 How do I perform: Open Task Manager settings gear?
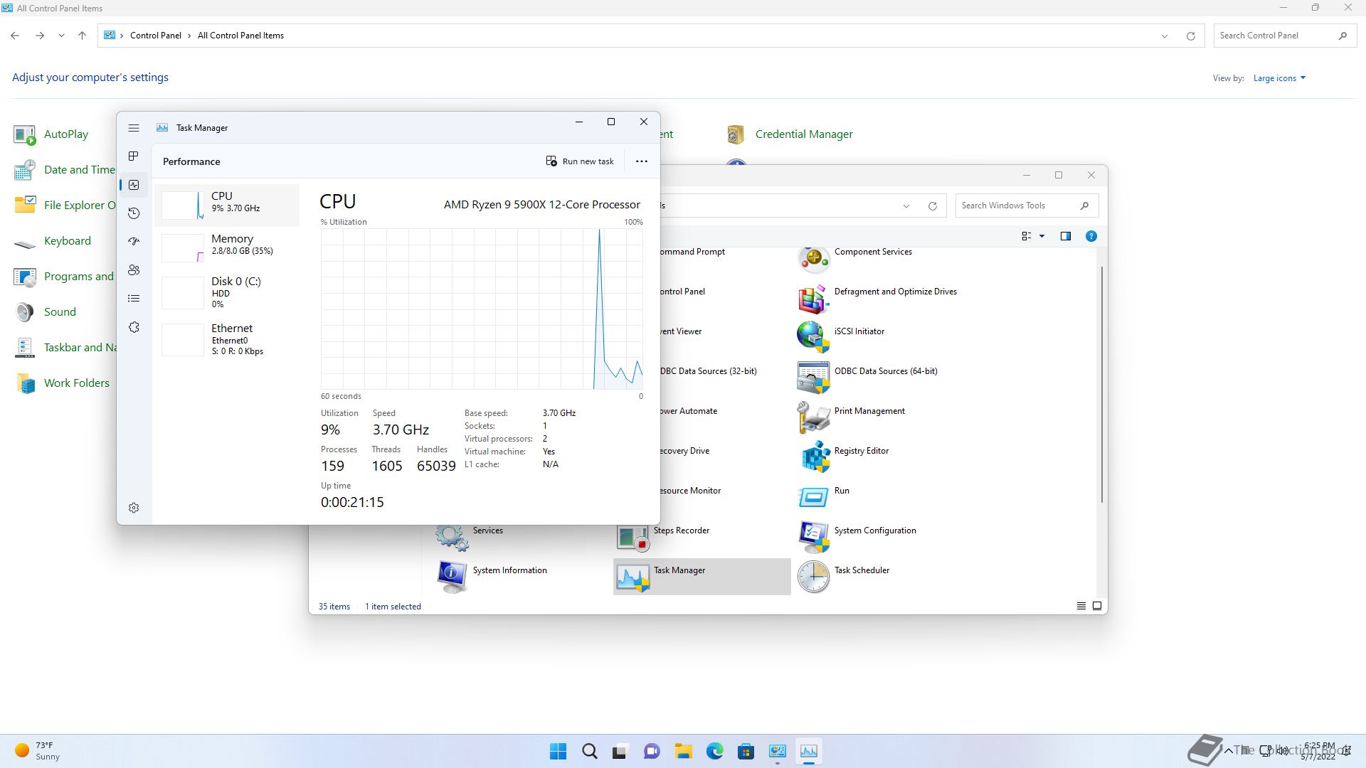point(133,508)
